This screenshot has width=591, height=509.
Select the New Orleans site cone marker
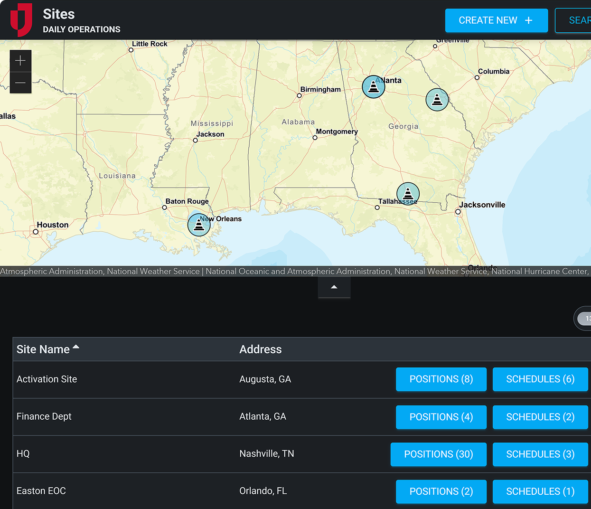click(x=199, y=225)
